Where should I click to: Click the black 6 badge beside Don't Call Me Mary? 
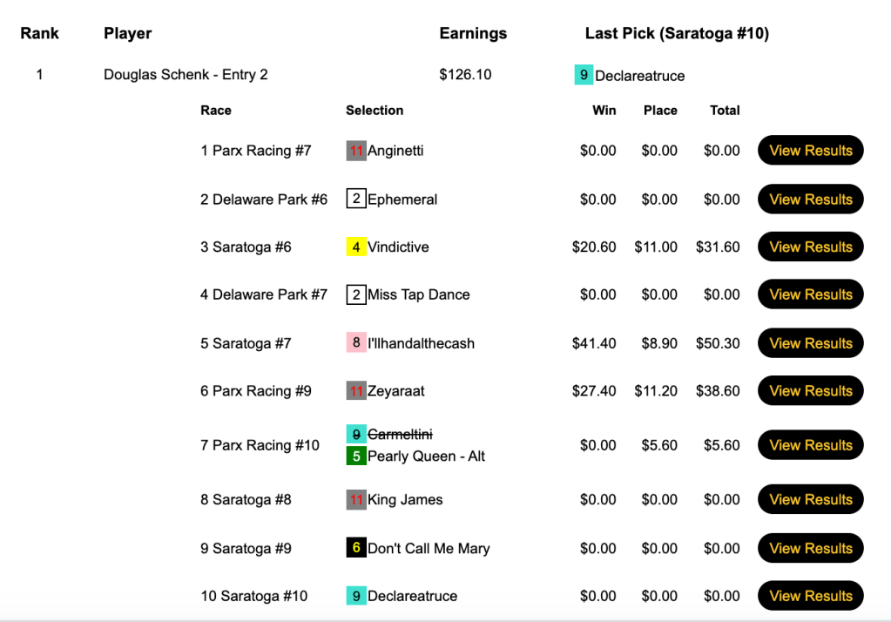(355, 548)
